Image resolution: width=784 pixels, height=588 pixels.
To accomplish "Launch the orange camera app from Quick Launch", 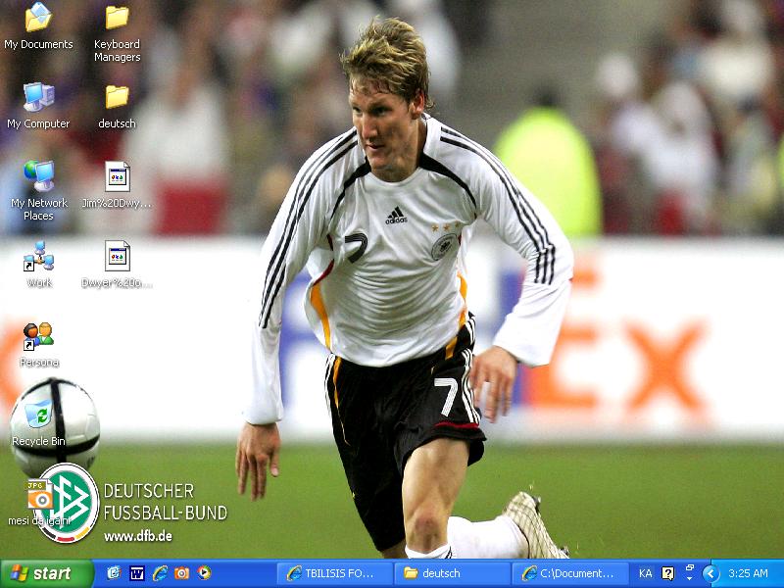I will coord(181,573).
